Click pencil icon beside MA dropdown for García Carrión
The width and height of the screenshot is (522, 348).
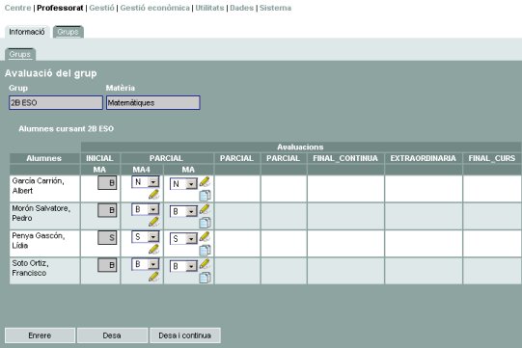point(205,181)
